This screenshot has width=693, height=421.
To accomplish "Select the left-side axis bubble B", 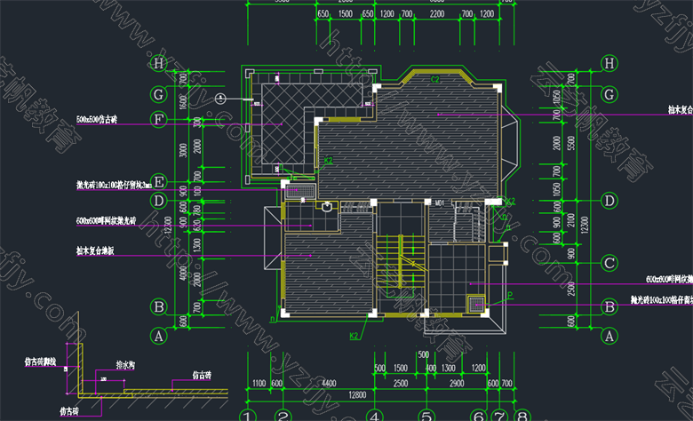I will click(159, 306).
